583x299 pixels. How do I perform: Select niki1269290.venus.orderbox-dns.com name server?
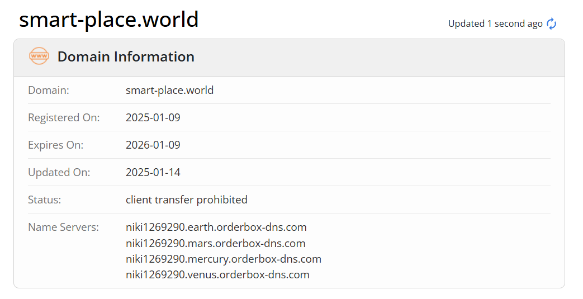[217, 275]
